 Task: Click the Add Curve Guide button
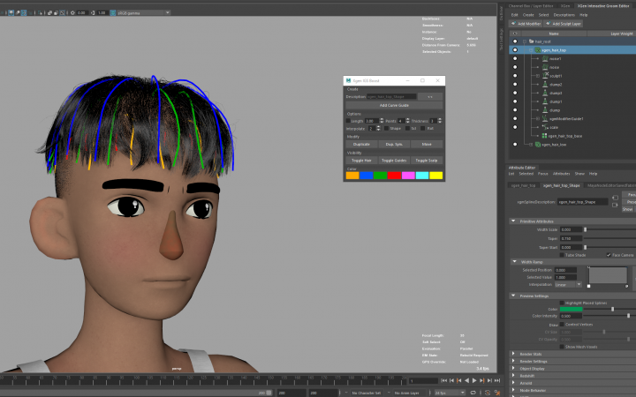[393, 105]
